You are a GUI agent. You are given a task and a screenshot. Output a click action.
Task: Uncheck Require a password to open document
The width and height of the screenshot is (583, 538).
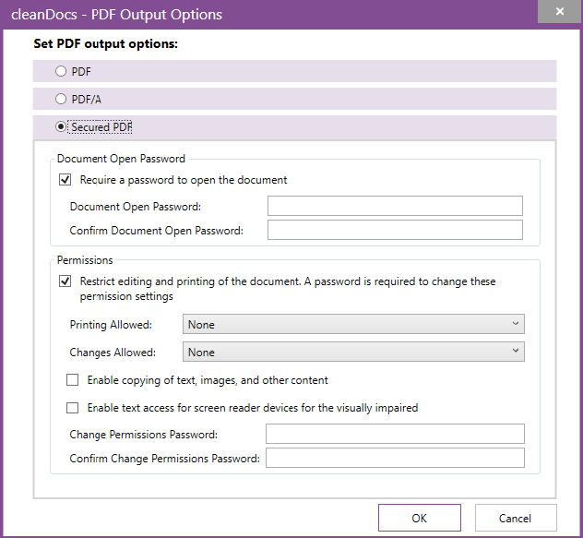pyautogui.click(x=65, y=180)
